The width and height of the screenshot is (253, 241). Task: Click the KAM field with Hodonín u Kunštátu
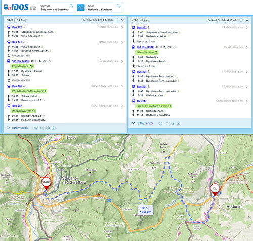point(104,8)
